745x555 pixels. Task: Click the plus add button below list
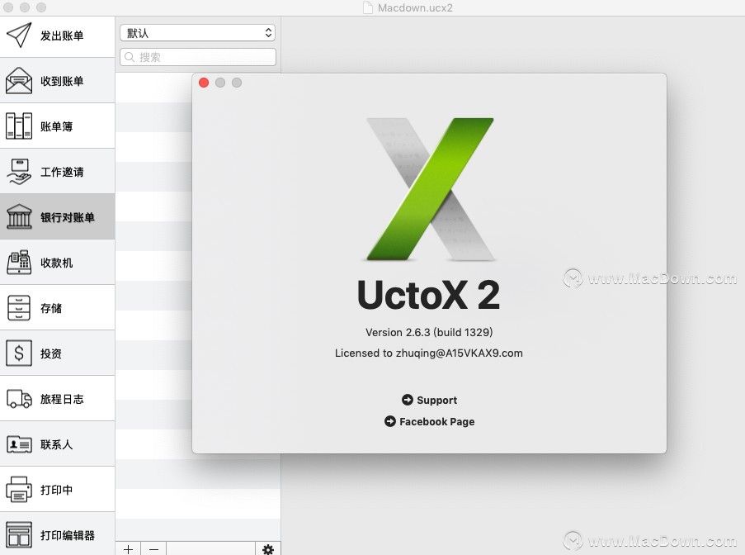(128, 549)
